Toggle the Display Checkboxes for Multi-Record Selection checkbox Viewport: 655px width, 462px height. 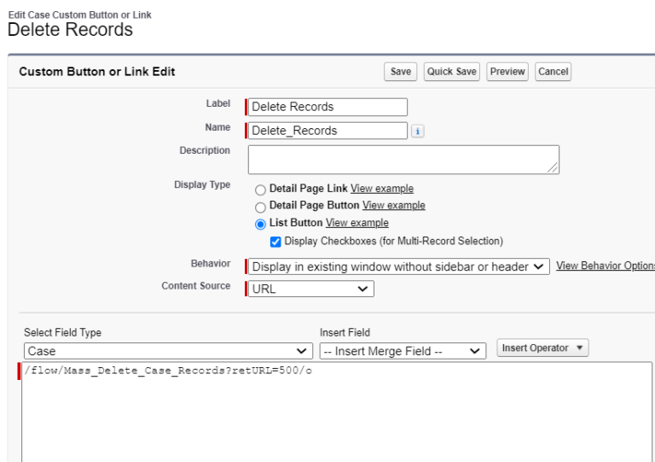click(275, 242)
